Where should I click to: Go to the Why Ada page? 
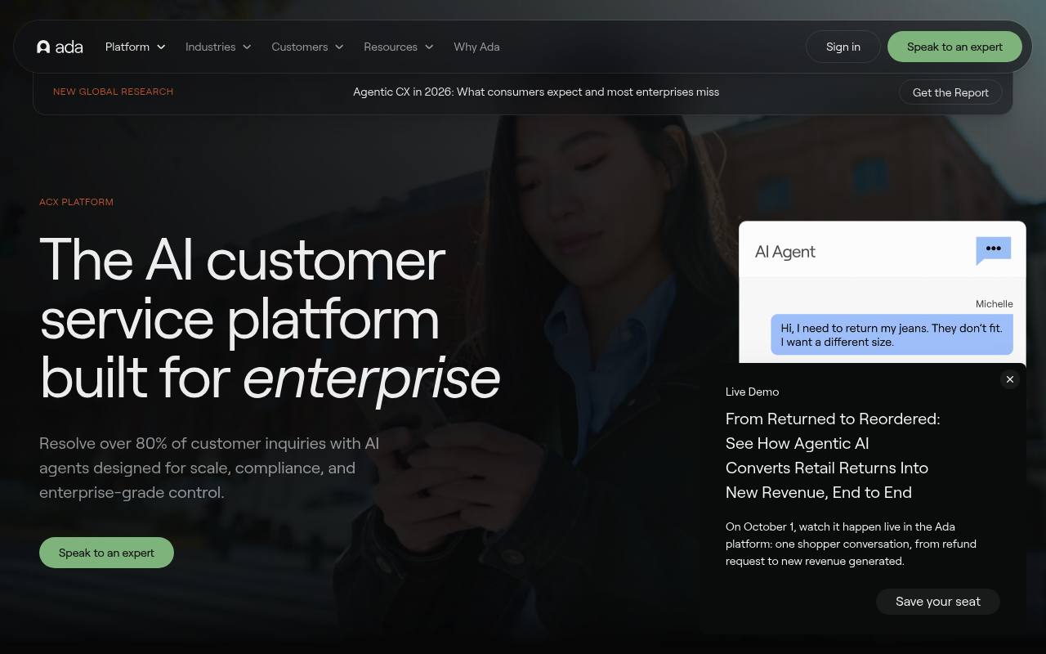[476, 47]
